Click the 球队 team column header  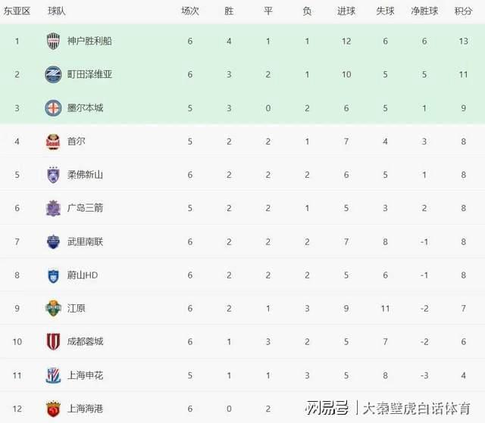point(56,11)
